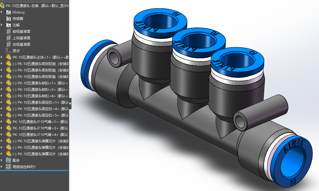This screenshot has width=319, height=191.
Task: Click the part icon of ∅10气嘴<3>
Action: [x=9, y=128]
